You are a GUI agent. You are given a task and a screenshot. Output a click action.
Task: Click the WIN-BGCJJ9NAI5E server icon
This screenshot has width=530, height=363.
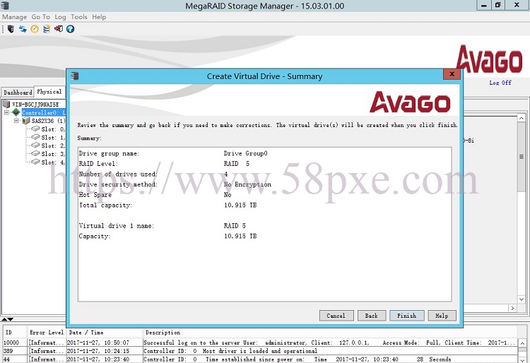click(x=6, y=104)
